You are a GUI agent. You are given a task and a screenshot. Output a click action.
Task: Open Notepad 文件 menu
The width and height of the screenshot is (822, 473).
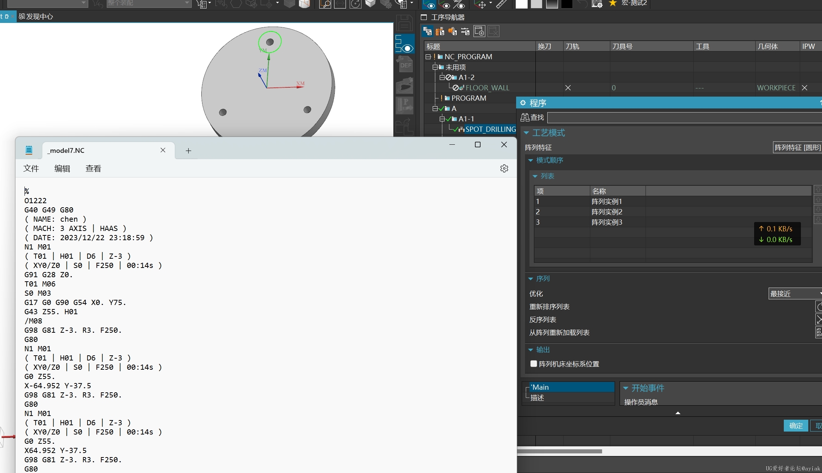(x=31, y=168)
